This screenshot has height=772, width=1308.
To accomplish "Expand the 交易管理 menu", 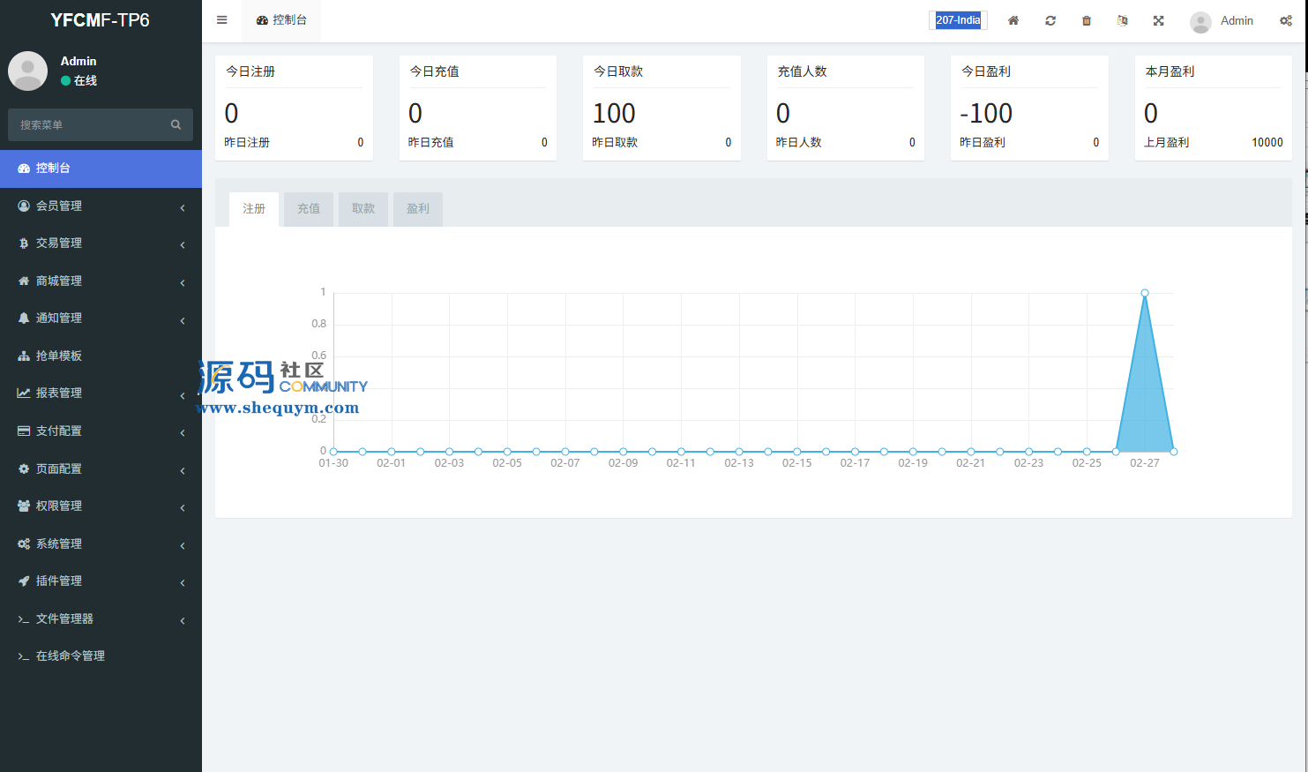I will [x=59, y=243].
